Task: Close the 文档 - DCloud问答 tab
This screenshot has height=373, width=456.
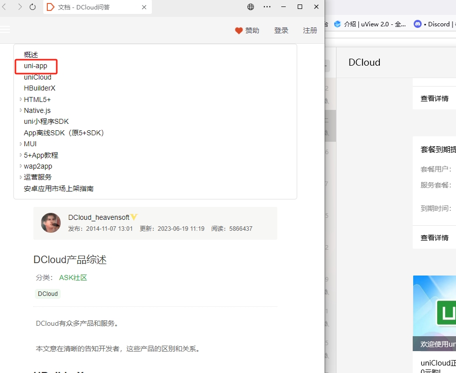Action: [144, 7]
